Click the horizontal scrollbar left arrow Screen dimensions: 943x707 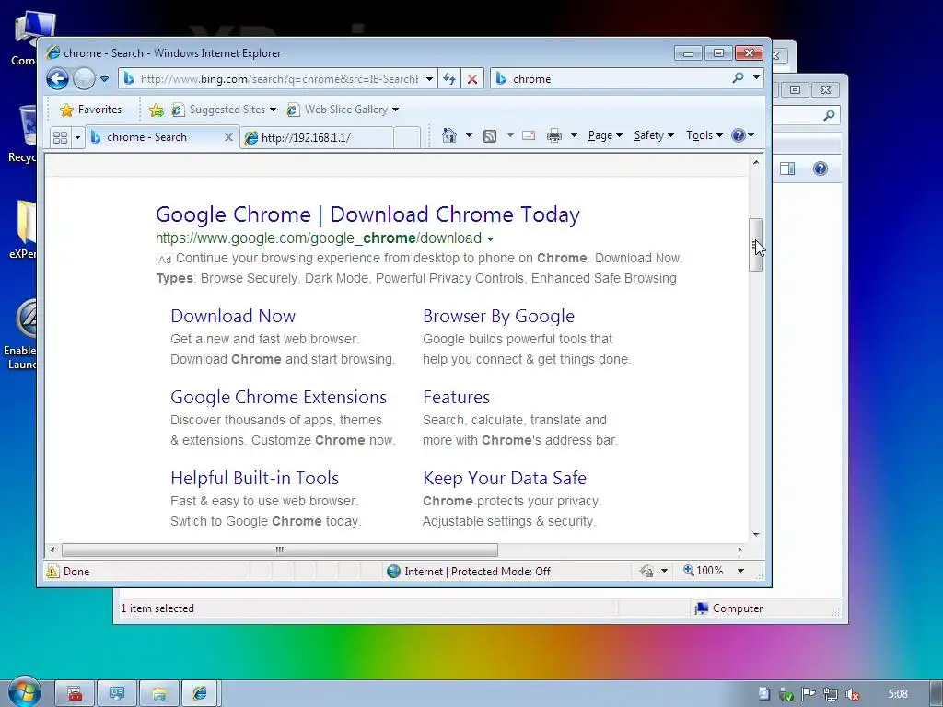pyautogui.click(x=52, y=550)
